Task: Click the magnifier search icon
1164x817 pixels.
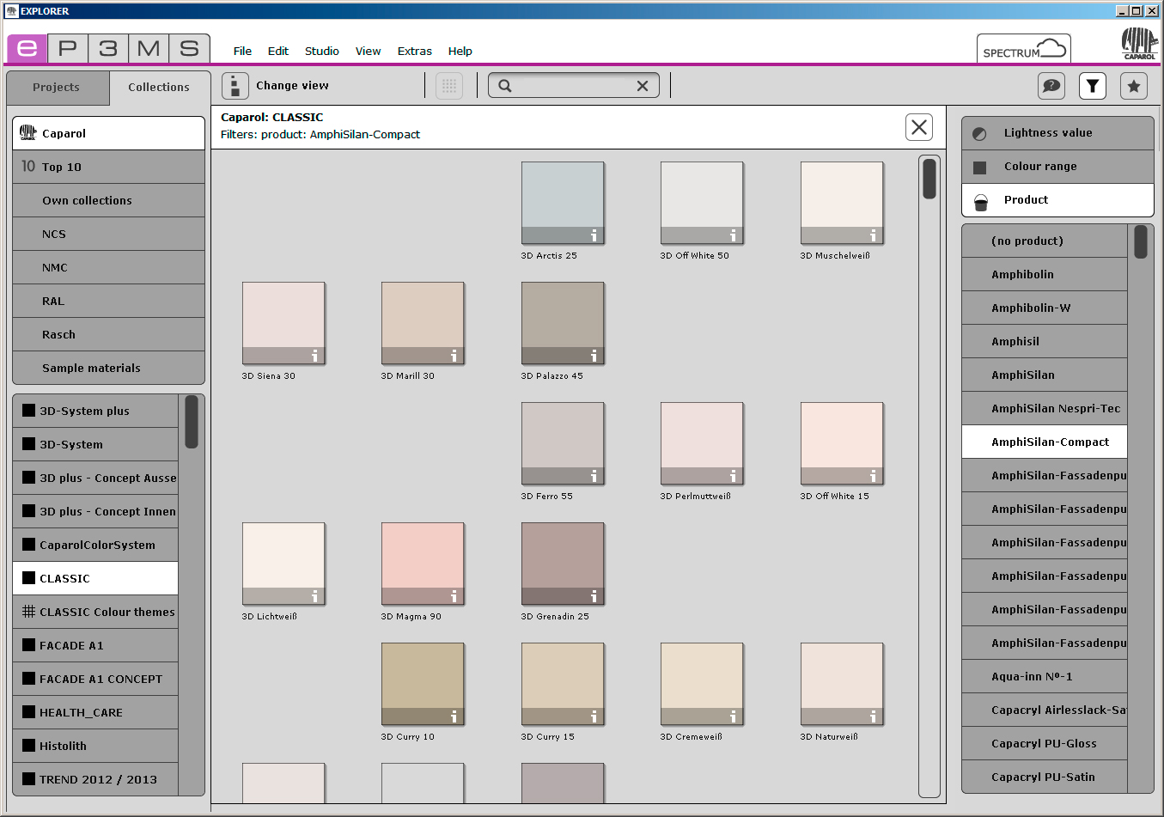Action: tap(505, 86)
